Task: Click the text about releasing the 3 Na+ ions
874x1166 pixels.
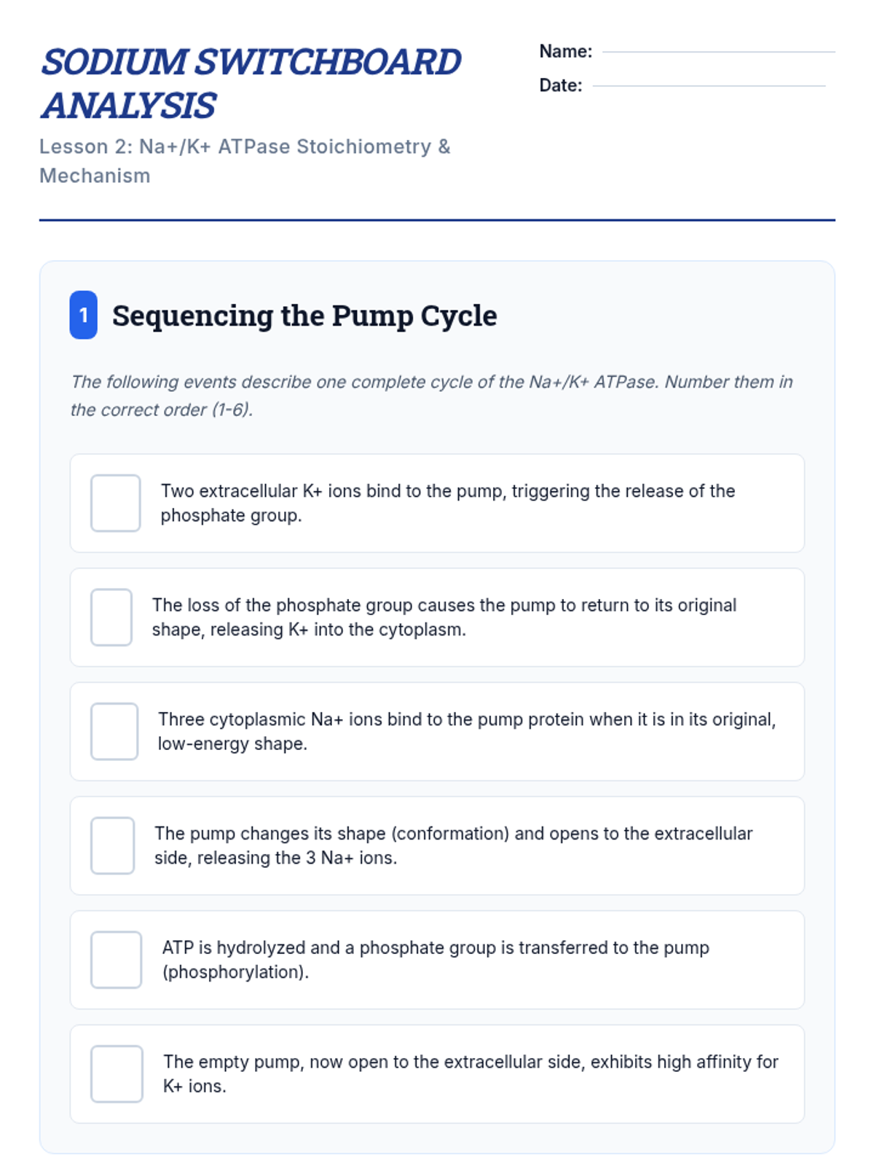Action: [x=453, y=845]
